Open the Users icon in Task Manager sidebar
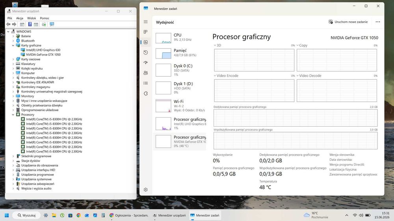This screenshot has width=394, height=221. (145, 73)
